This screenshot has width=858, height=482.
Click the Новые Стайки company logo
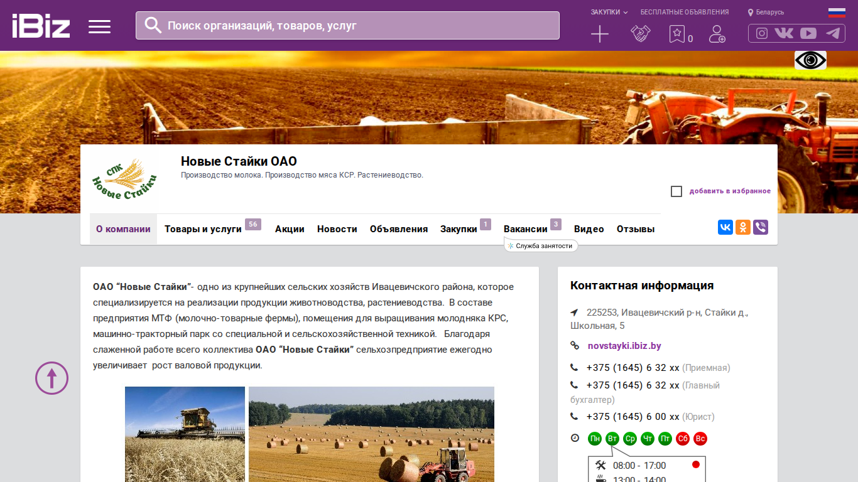point(124,179)
